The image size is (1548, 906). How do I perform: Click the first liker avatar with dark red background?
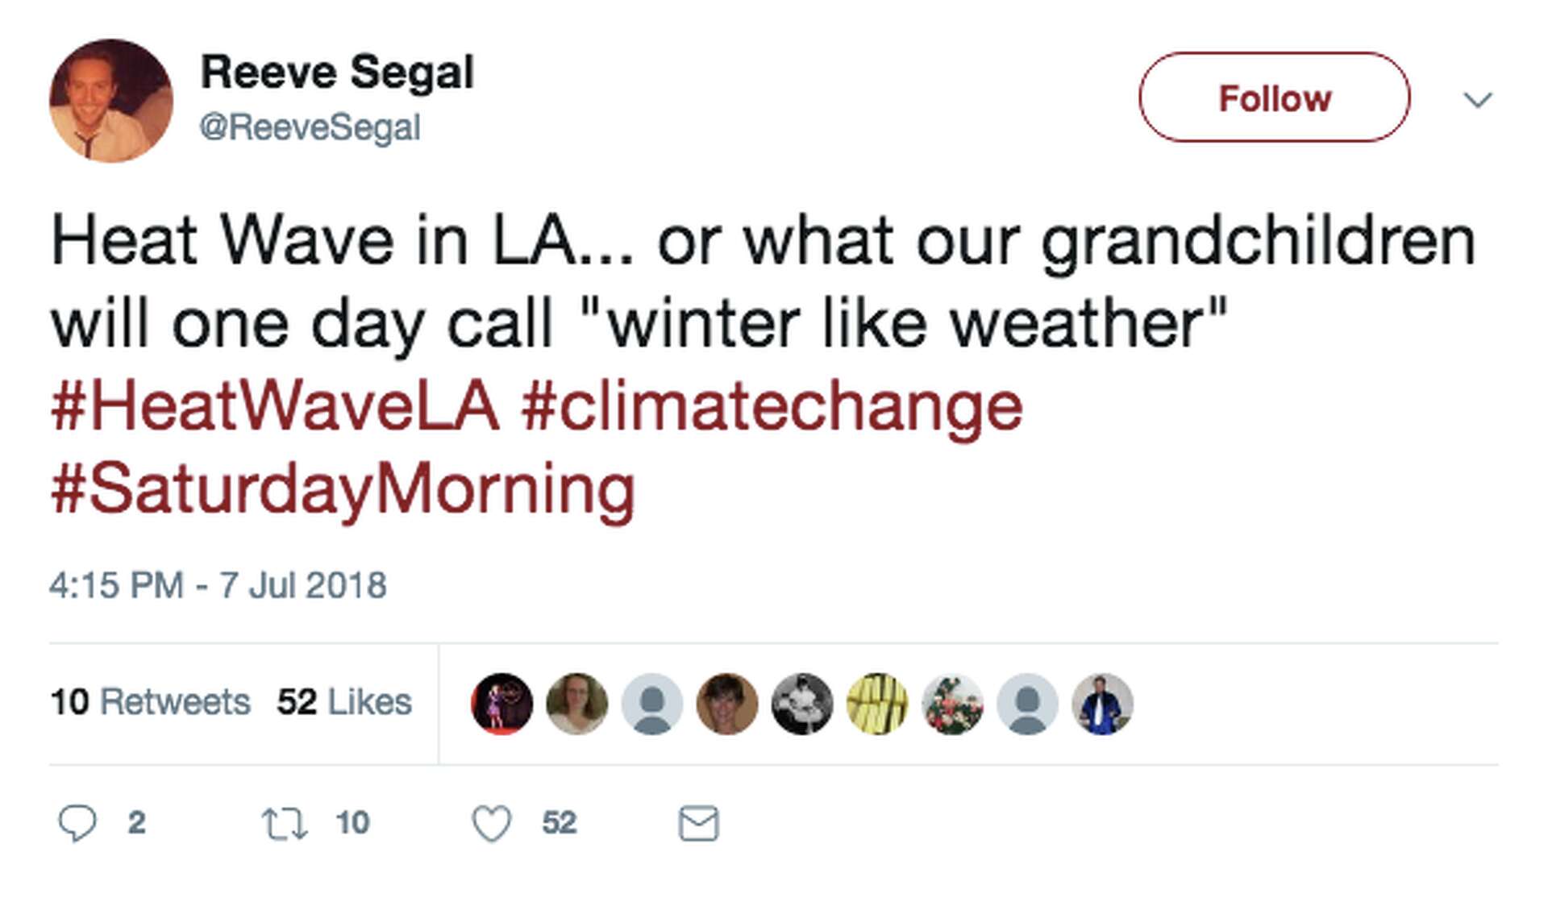[501, 704]
